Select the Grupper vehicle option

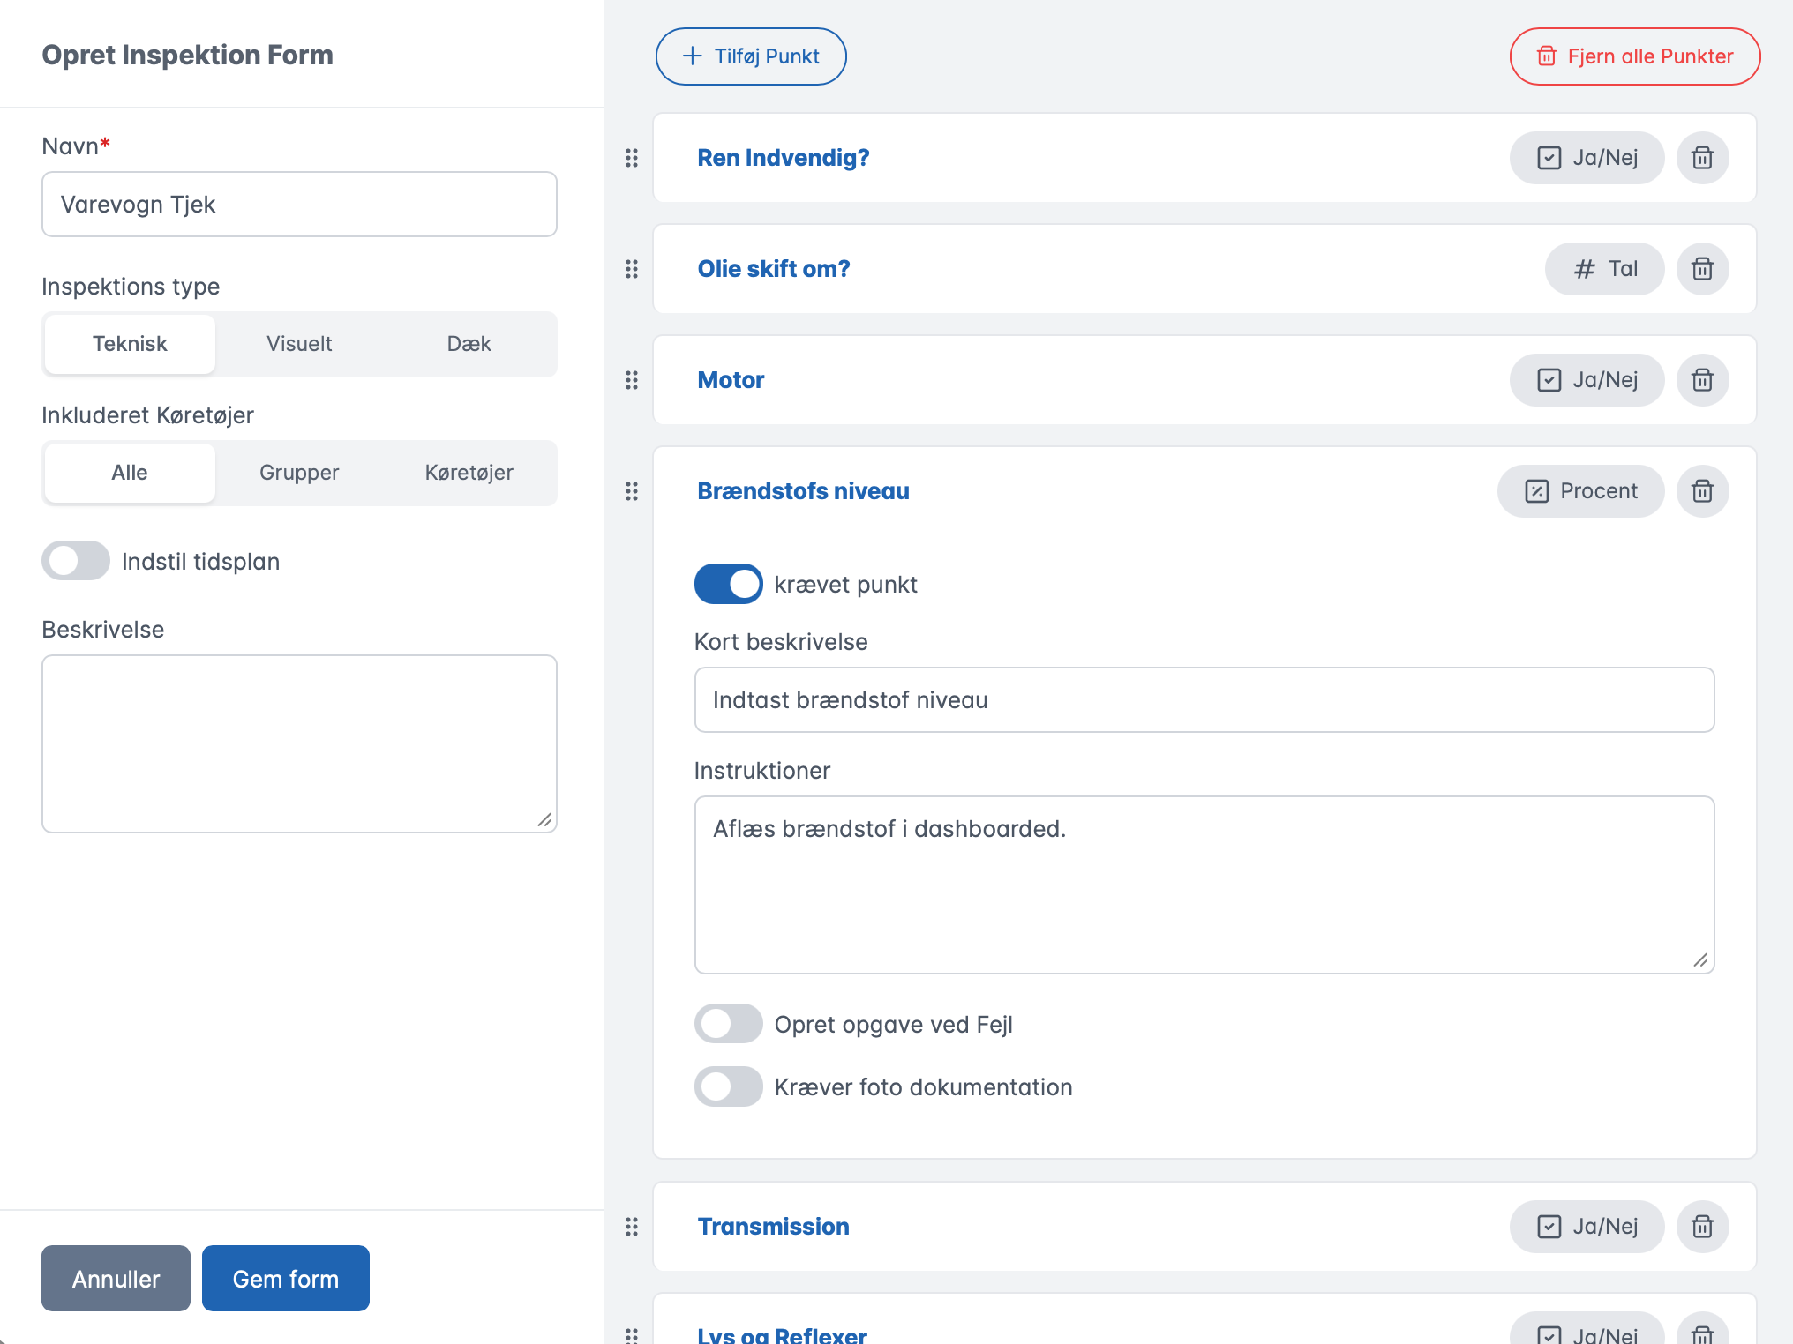tap(299, 473)
